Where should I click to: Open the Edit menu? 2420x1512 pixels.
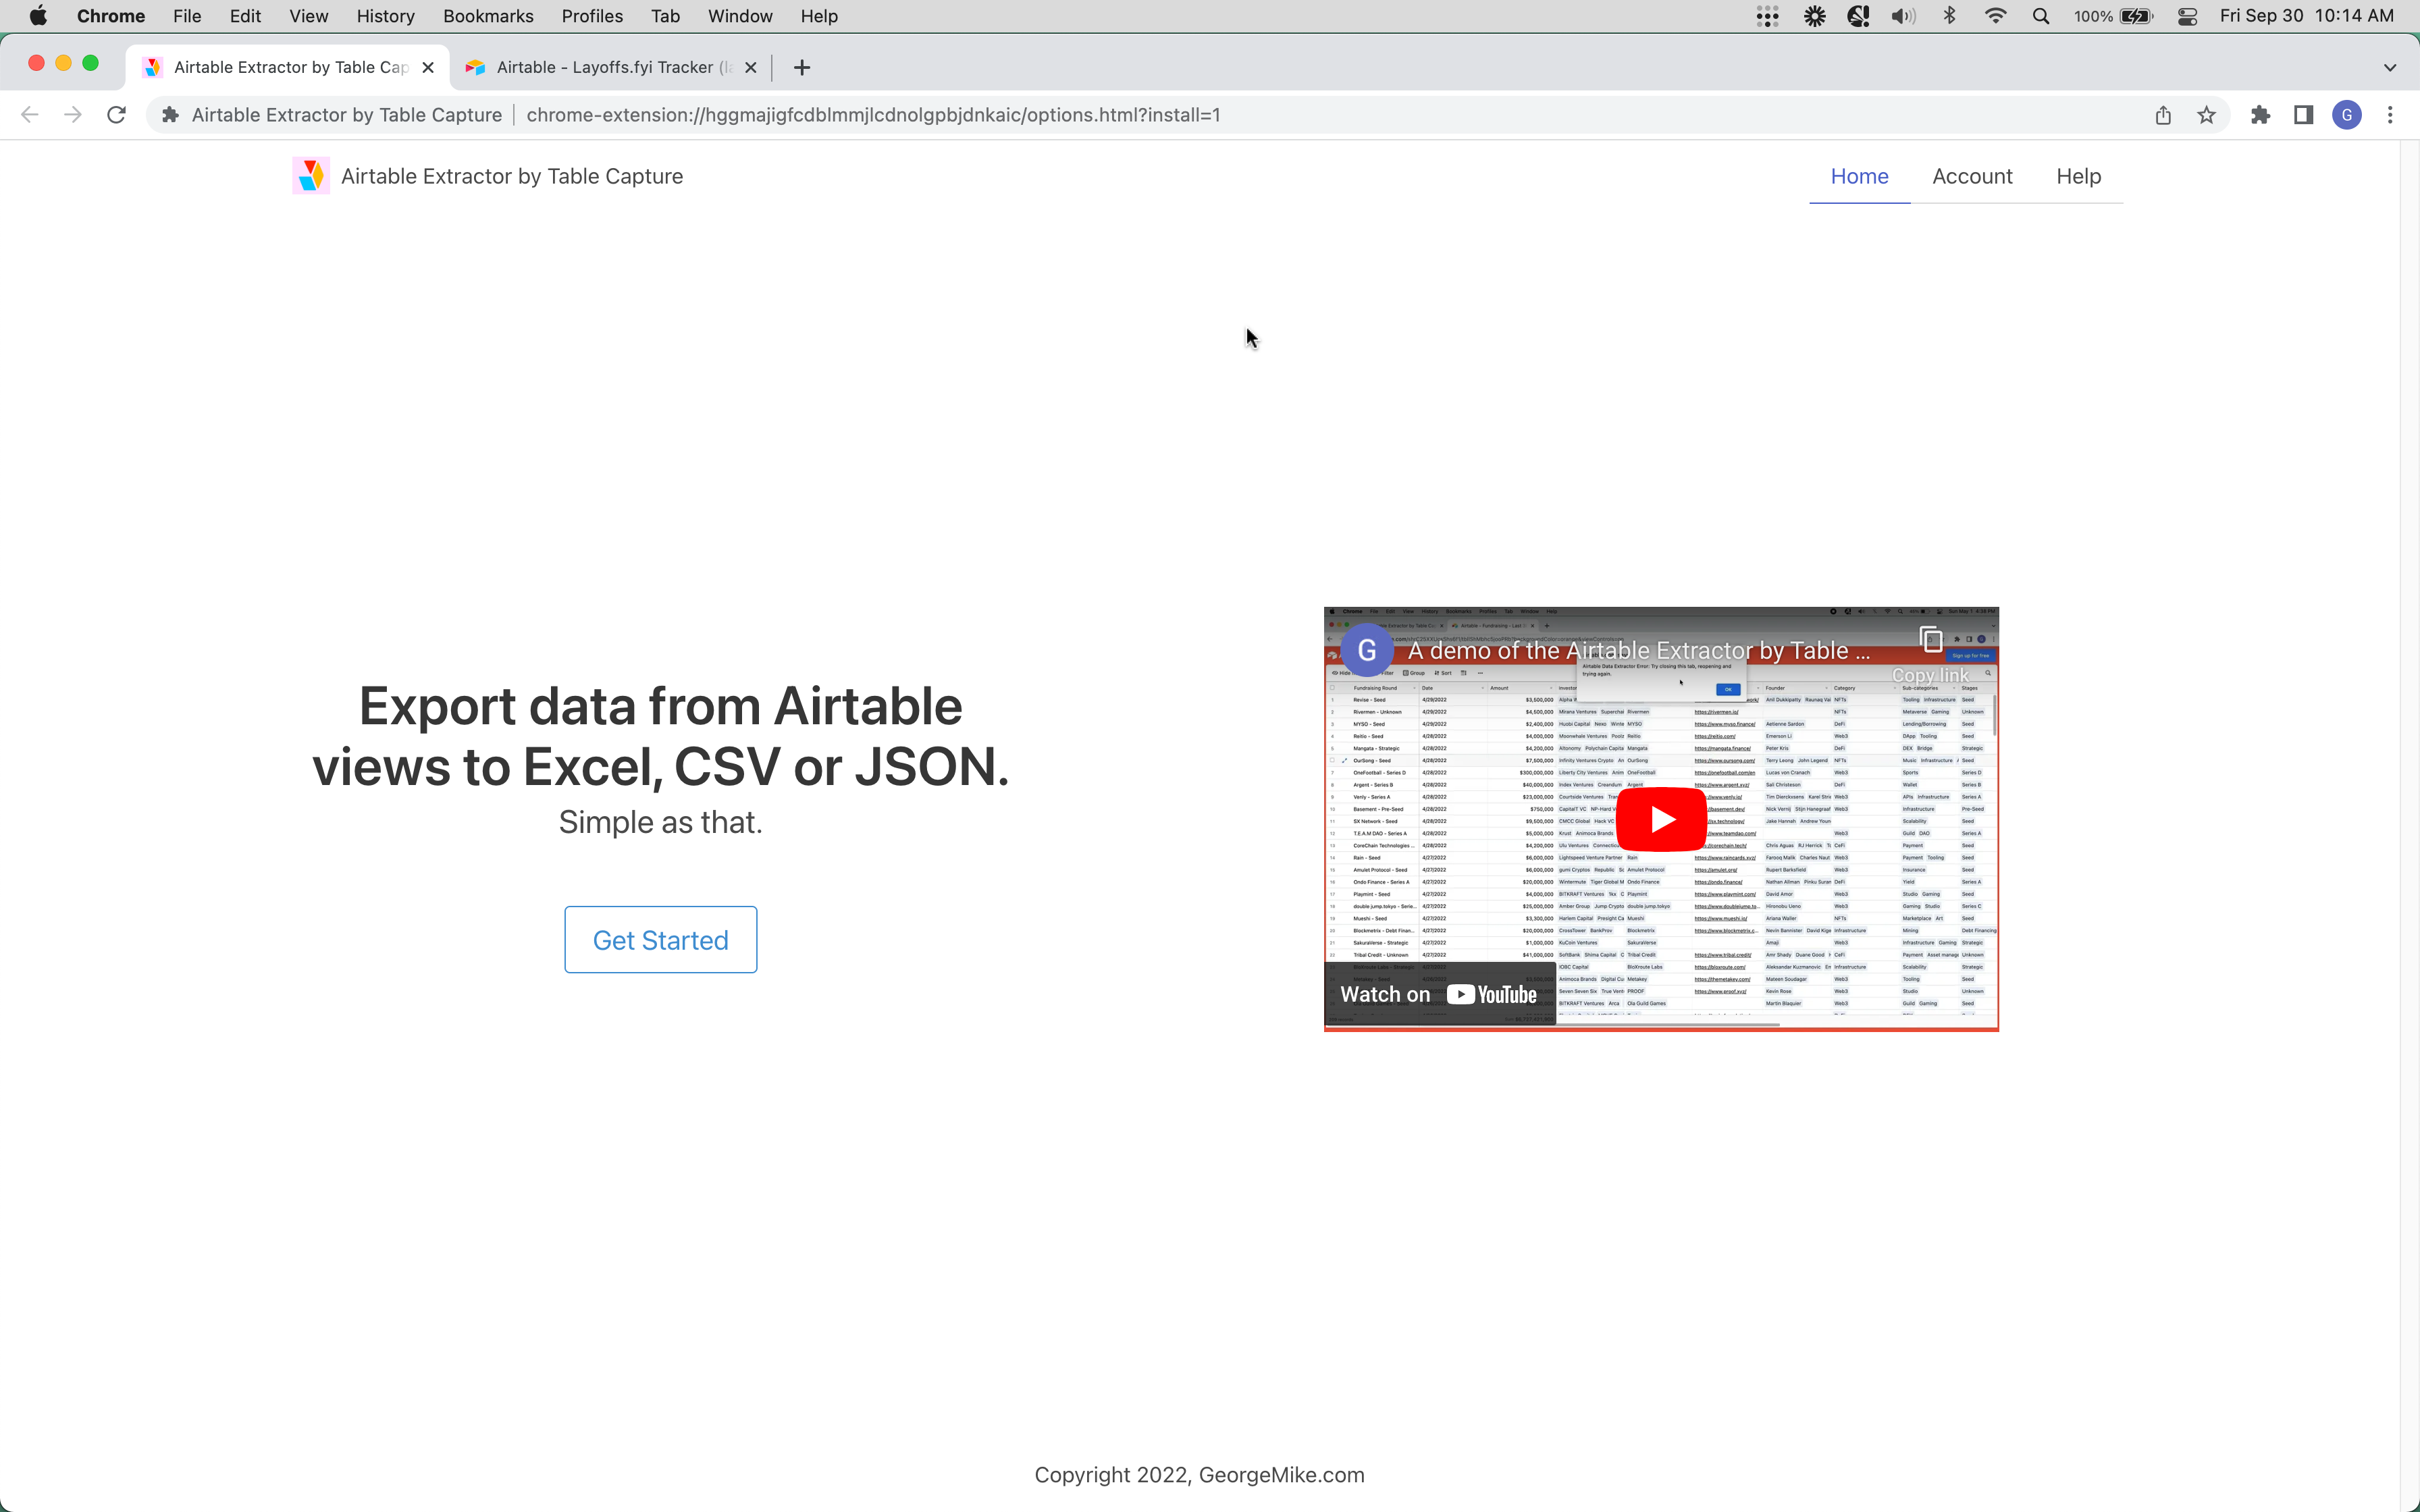[x=245, y=16]
